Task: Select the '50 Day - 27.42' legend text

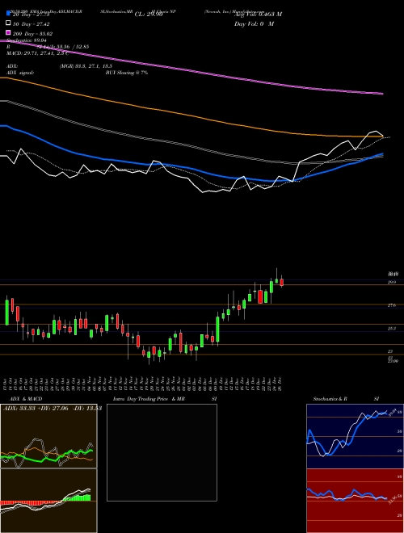Action: [31, 24]
